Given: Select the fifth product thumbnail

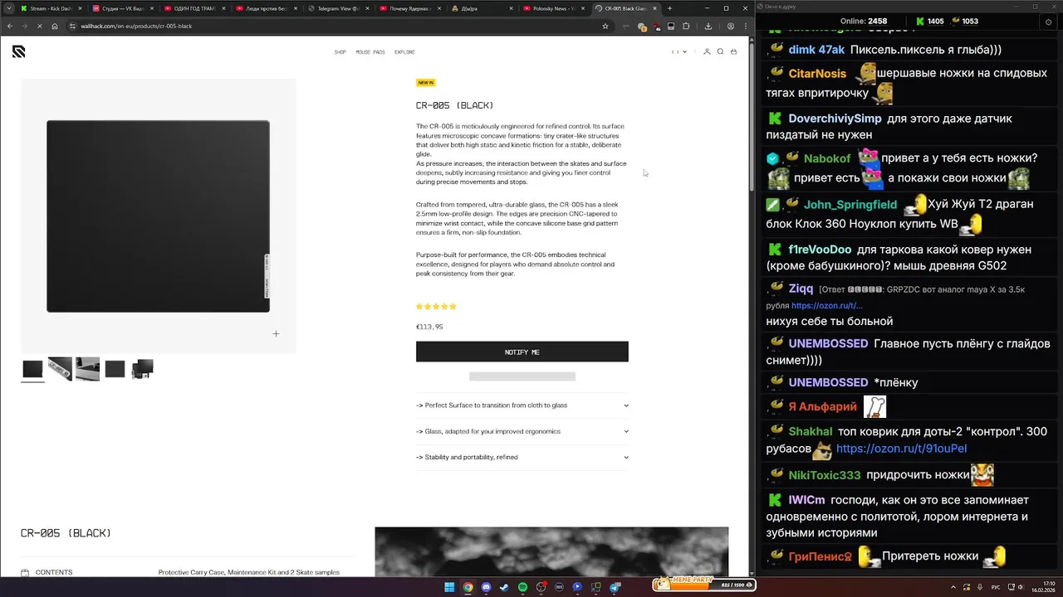Looking at the screenshot, I should [142, 369].
